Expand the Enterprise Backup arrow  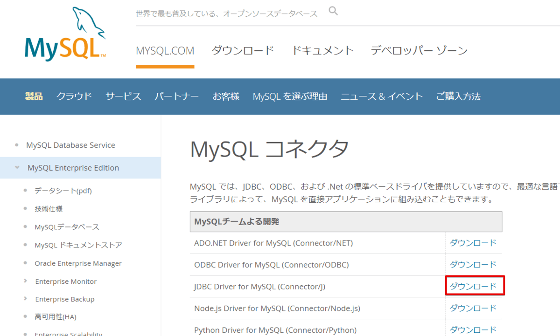coord(25,299)
